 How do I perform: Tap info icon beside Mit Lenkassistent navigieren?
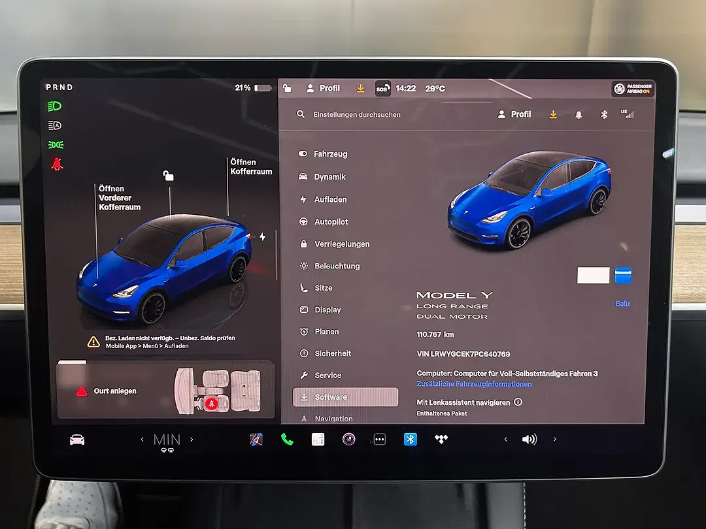[x=518, y=402]
